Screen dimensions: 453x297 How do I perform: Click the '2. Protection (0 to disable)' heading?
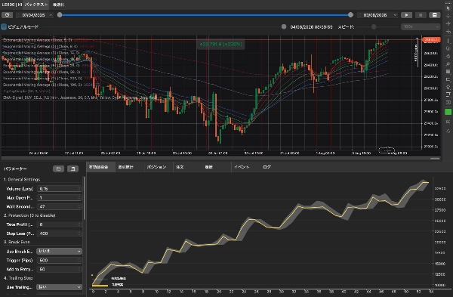29,215
